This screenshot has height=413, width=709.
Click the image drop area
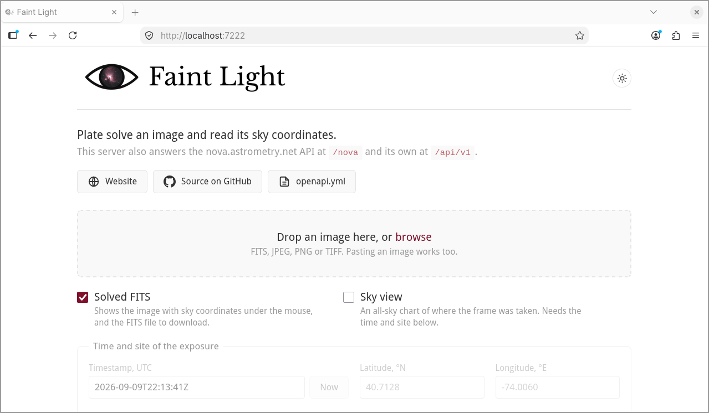pos(354,244)
